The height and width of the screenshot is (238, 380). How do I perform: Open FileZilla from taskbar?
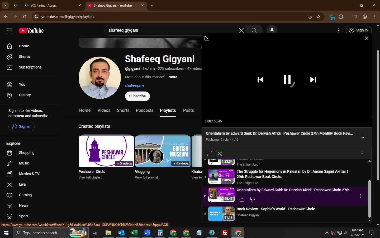(225, 233)
